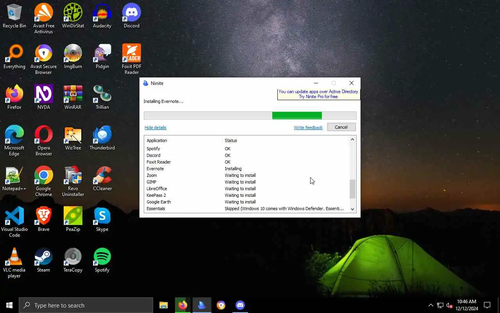500x313 pixels.
Task: Click the Write feedback link
Action: pyautogui.click(x=308, y=128)
